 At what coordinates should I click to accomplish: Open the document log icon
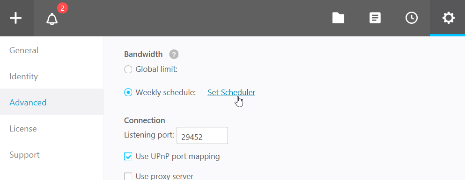[375, 18]
